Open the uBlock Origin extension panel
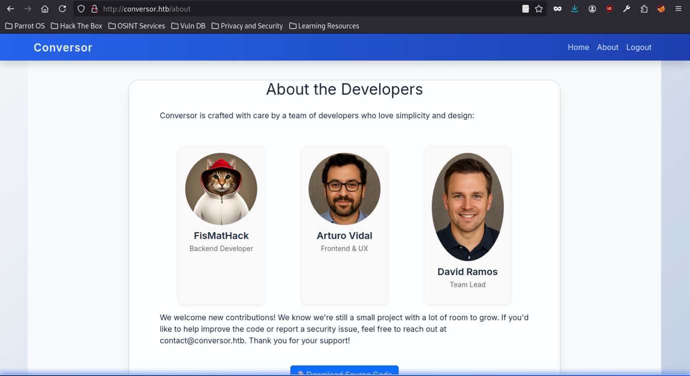The image size is (690, 376). click(x=609, y=9)
